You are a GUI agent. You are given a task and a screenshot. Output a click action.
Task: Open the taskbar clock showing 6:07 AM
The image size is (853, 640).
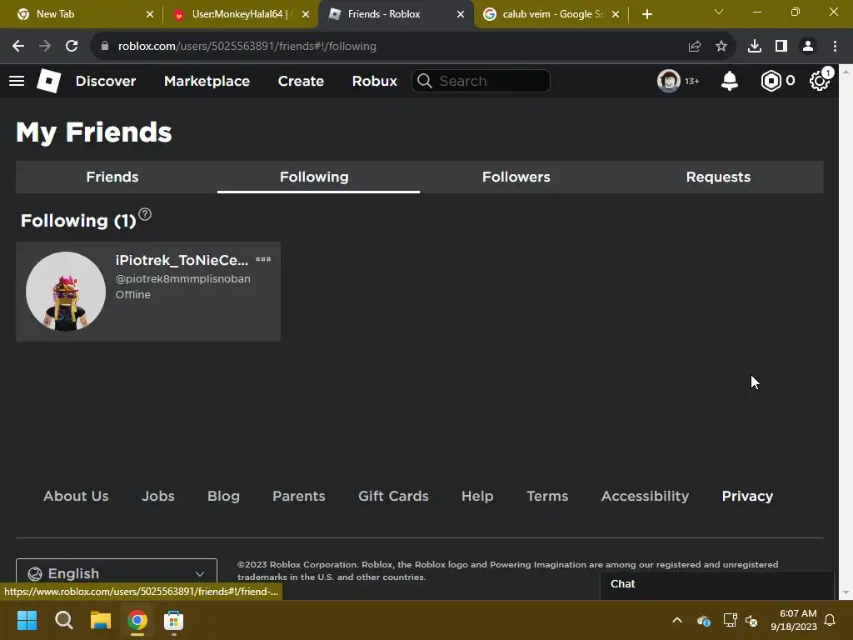794,620
